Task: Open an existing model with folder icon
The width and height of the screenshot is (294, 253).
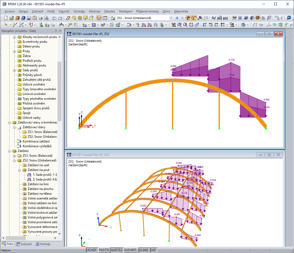Action: pyautogui.click(x=12, y=18)
